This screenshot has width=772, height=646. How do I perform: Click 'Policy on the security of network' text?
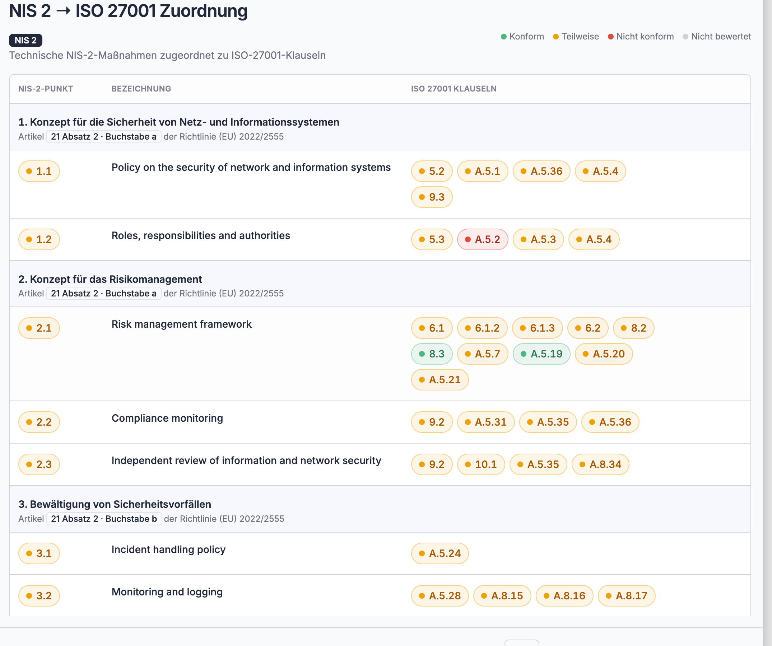tap(251, 168)
